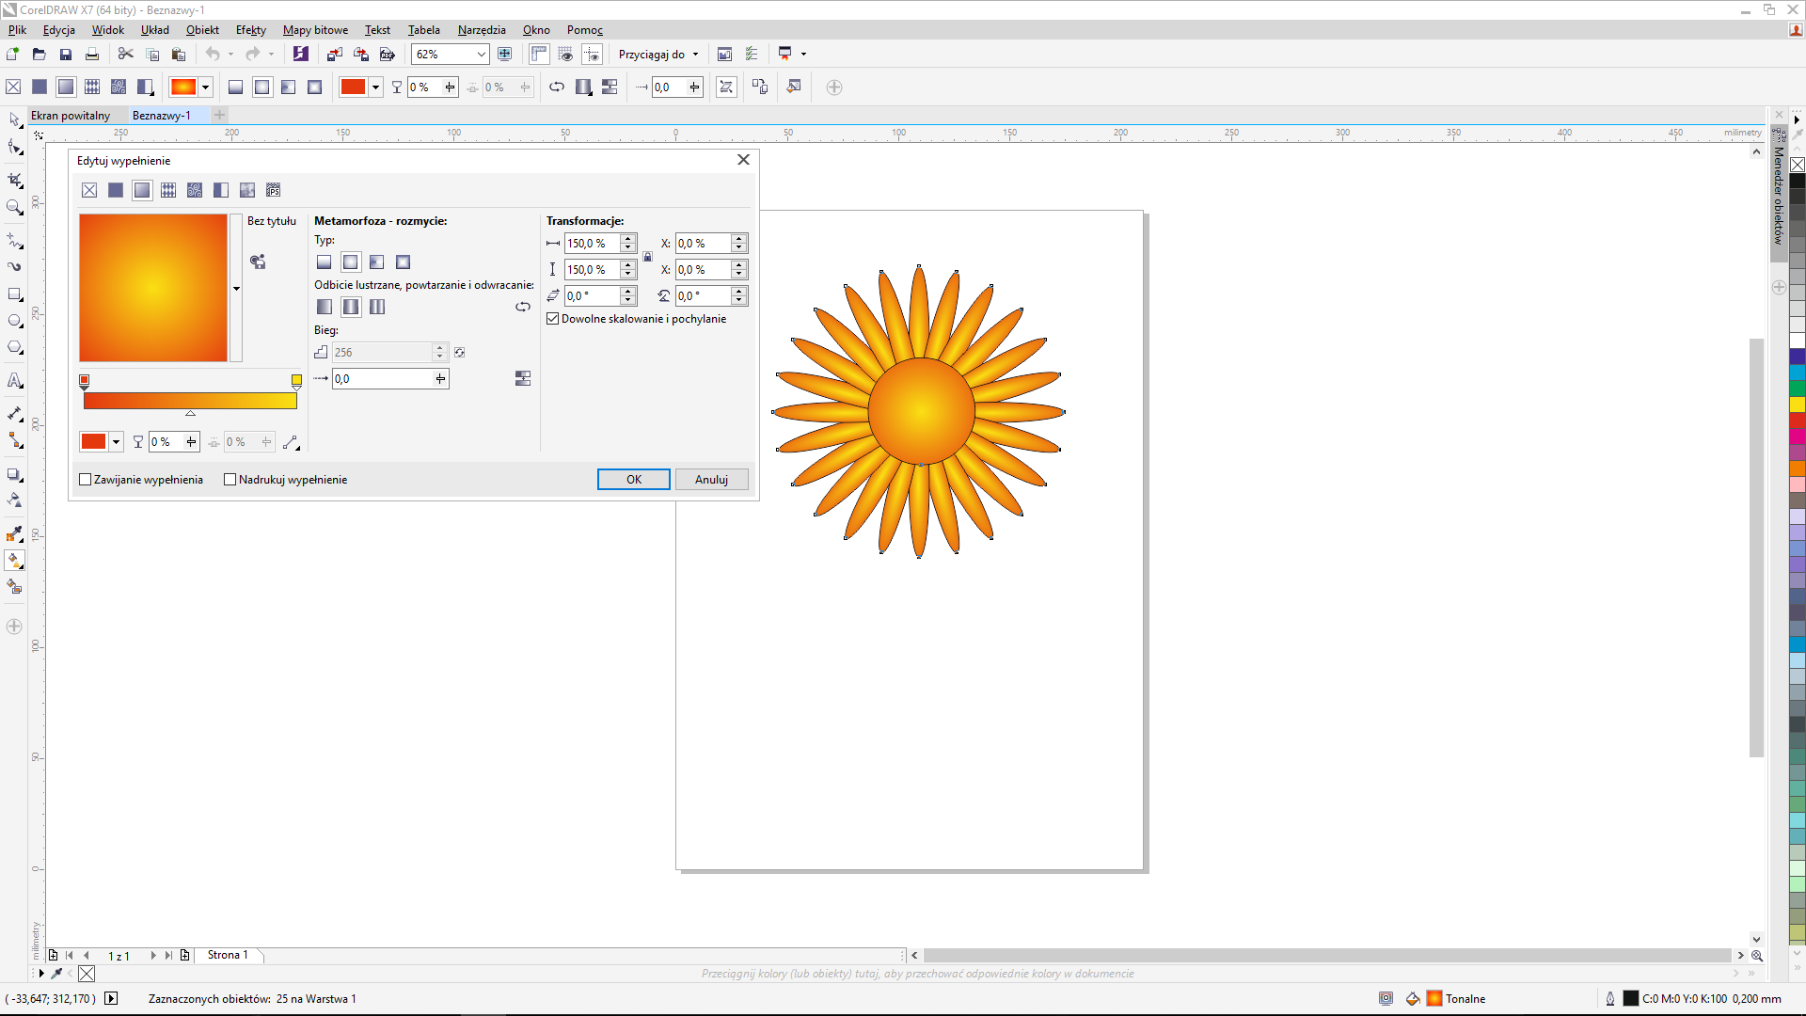Click the OK button
This screenshot has height=1016, width=1806.
tap(634, 480)
